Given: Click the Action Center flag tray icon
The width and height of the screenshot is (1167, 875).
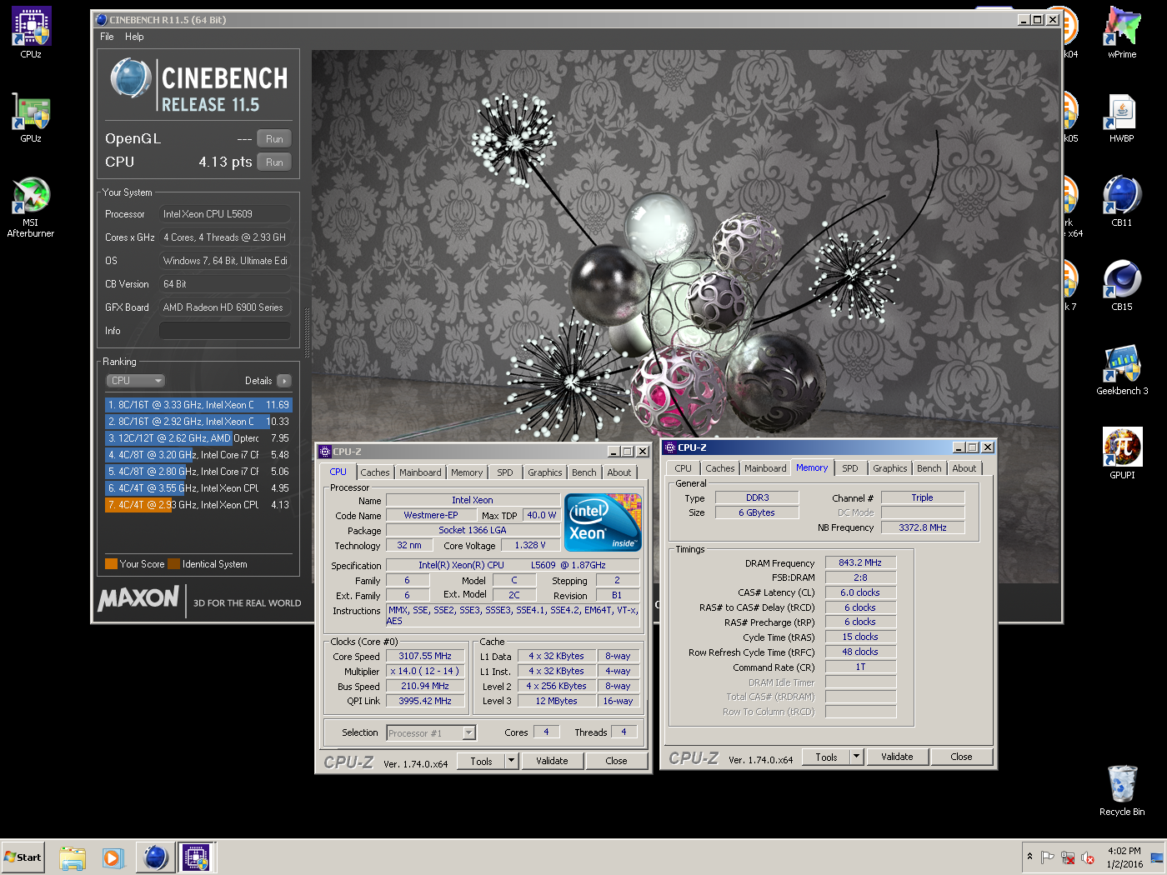Looking at the screenshot, I should (x=1048, y=857).
